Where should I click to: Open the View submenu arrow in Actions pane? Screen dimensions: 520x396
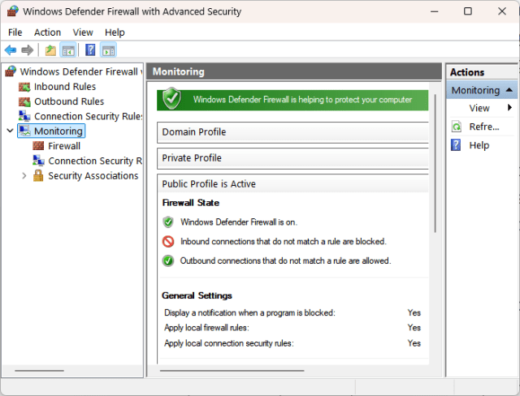(x=509, y=108)
